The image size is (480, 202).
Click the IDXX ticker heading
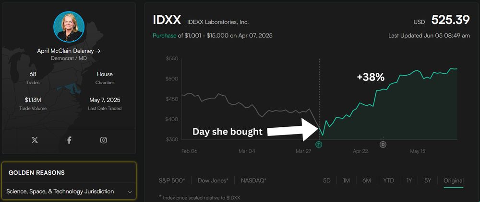coord(167,20)
